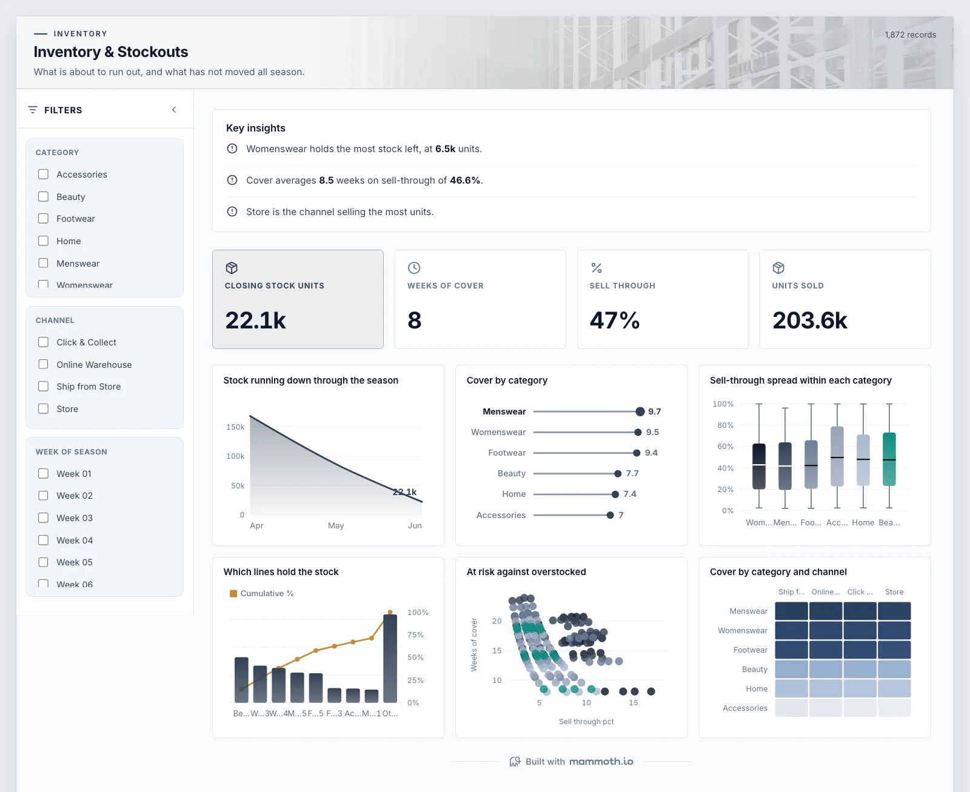Click the Online... column header in heatmap
The width and height of the screenshot is (970, 792).
click(826, 592)
